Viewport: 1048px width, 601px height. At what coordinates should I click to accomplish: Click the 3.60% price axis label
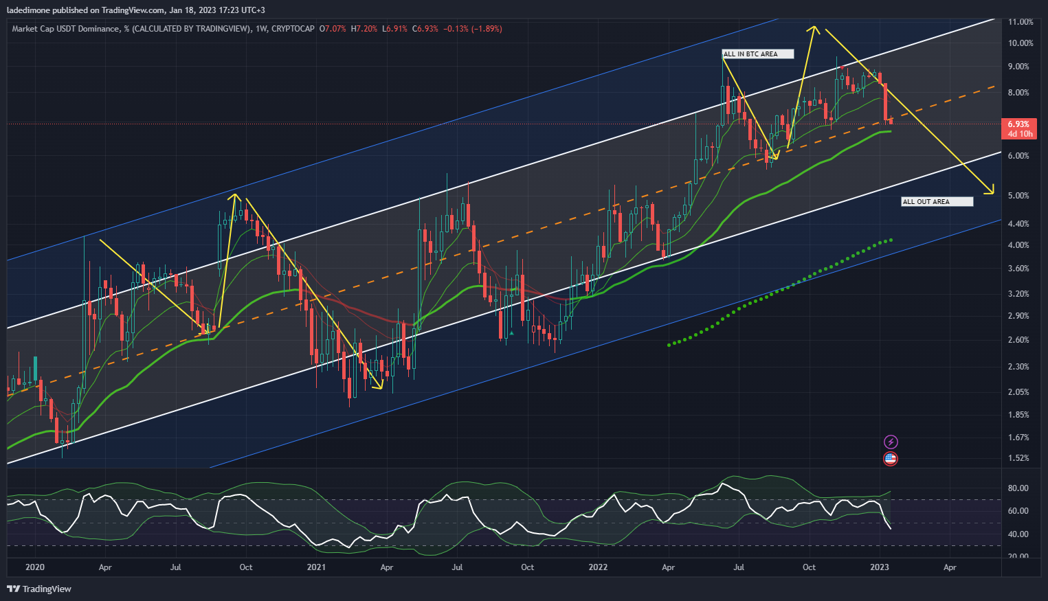[x=1018, y=269]
